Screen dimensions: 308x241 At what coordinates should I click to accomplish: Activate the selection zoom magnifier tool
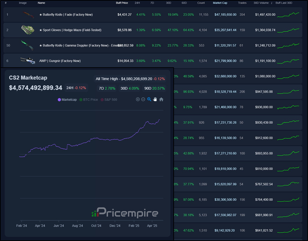[x=149, y=100]
